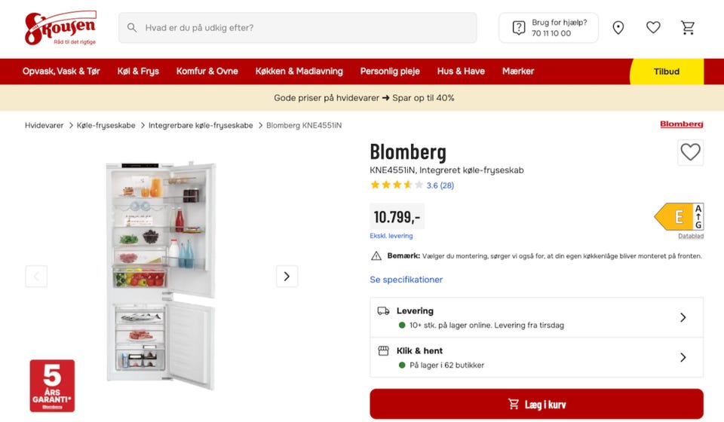The image size is (724, 422).
Task: Click the help chat icon
Action: click(x=519, y=28)
